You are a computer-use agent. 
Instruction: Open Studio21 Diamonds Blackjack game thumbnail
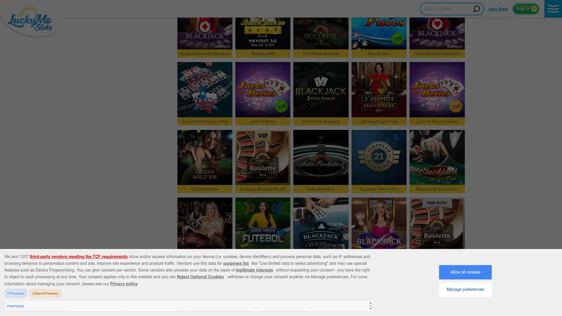[205, 34]
